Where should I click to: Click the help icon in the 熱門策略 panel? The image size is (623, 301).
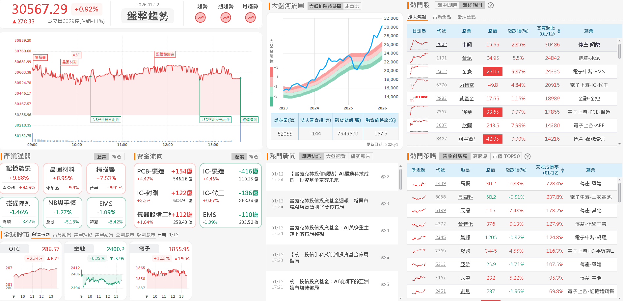coord(528,156)
